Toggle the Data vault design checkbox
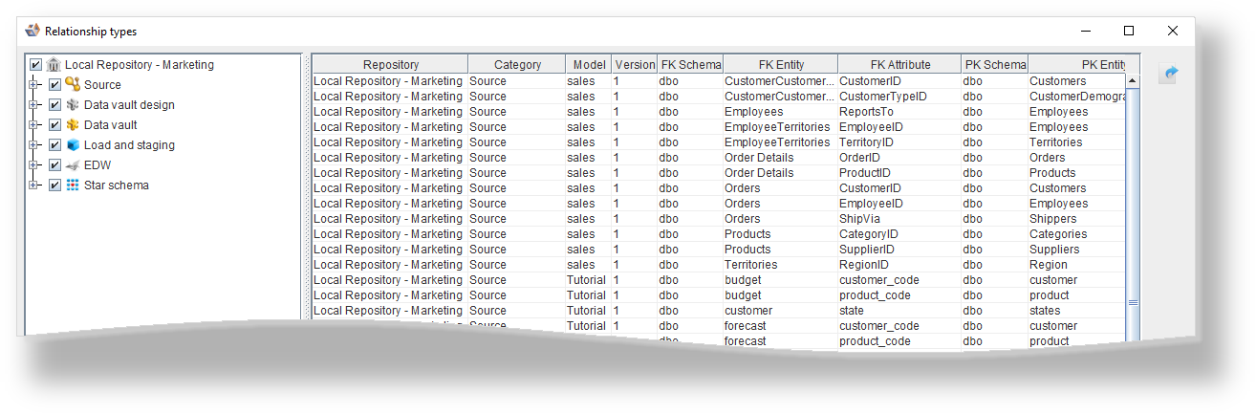1256x414 pixels. point(54,105)
